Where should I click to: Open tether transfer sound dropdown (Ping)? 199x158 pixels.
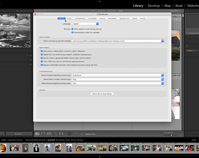click(118, 79)
